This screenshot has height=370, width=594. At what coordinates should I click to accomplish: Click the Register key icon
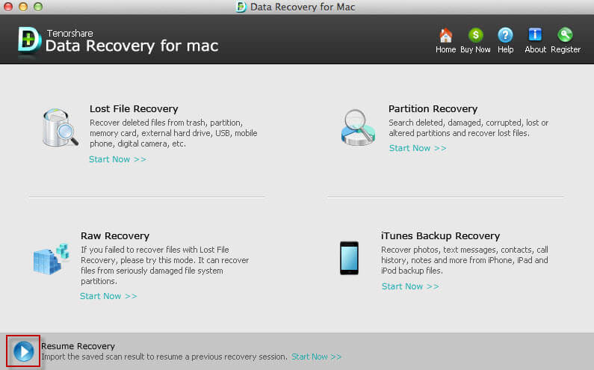(x=565, y=35)
